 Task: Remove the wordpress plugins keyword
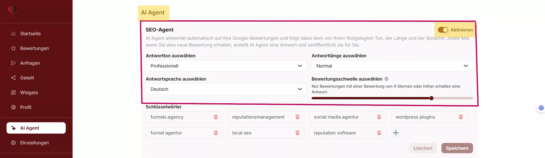tap(461, 117)
